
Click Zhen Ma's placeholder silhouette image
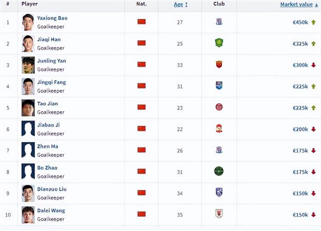28,150
